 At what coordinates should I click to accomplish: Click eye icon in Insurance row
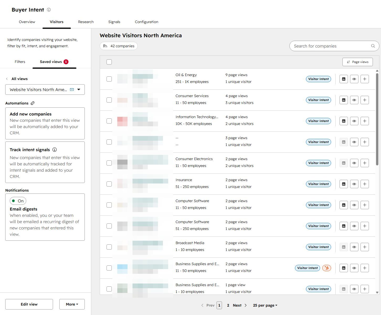[x=354, y=184]
